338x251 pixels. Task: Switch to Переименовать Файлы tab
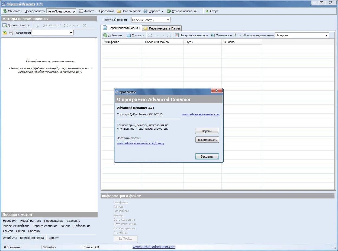click(121, 28)
